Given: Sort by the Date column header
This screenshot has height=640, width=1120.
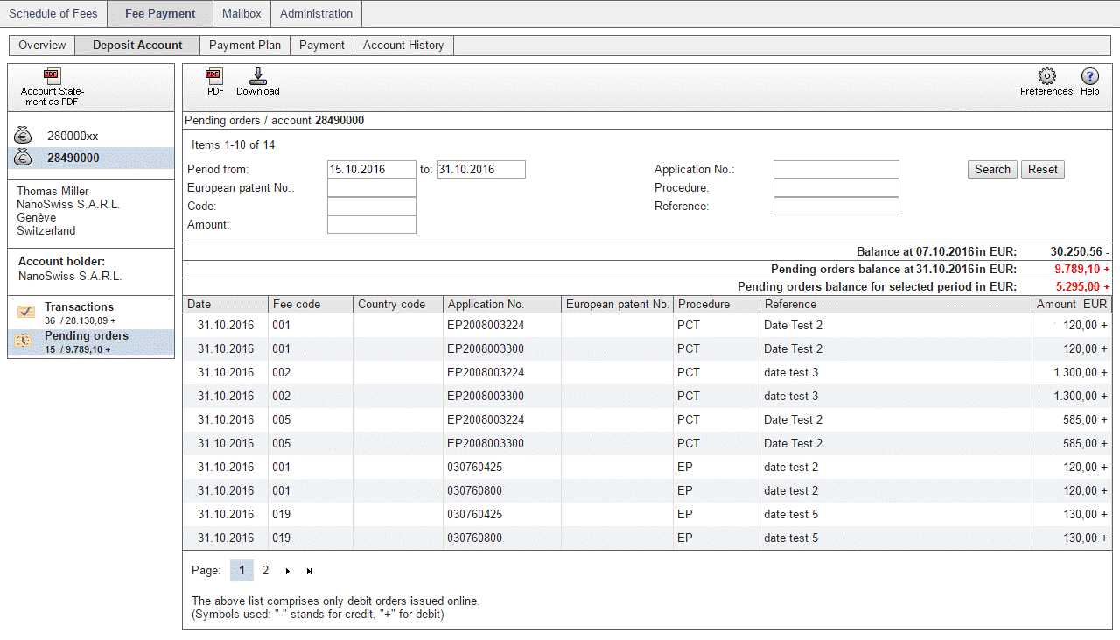Looking at the screenshot, I should [226, 305].
